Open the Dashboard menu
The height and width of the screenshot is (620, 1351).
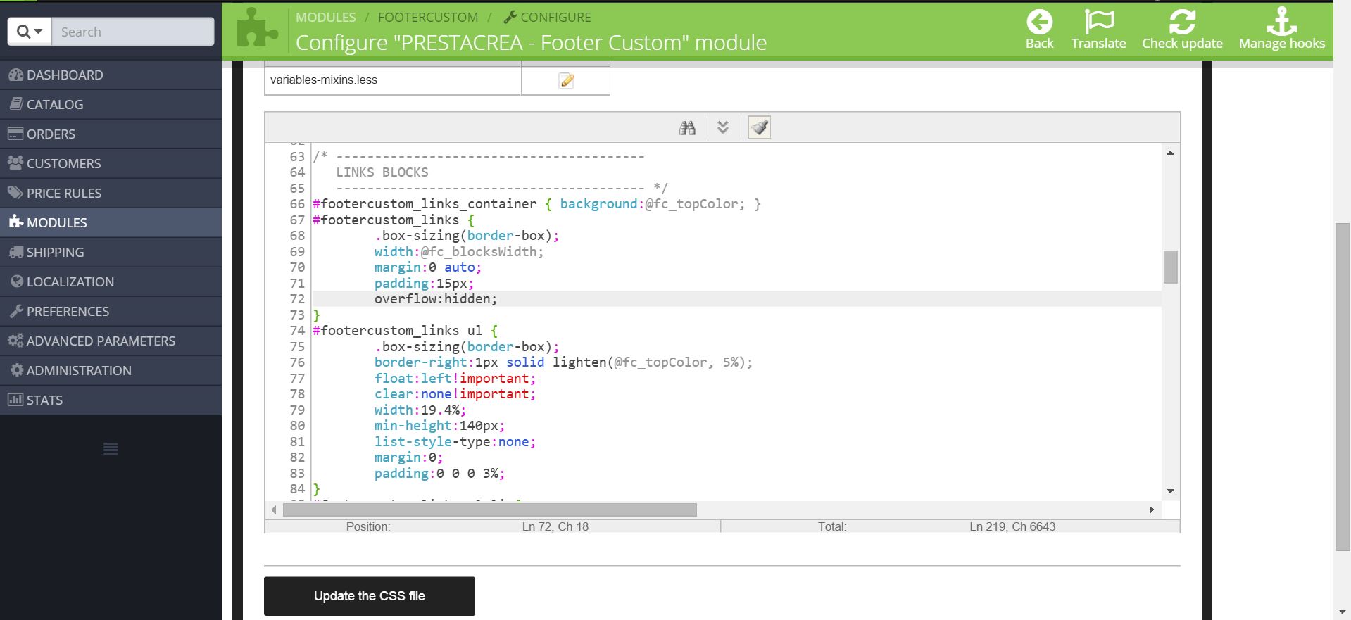point(111,75)
